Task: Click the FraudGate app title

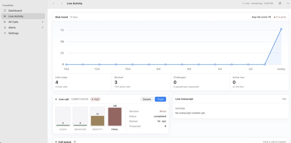Action: (8, 5)
